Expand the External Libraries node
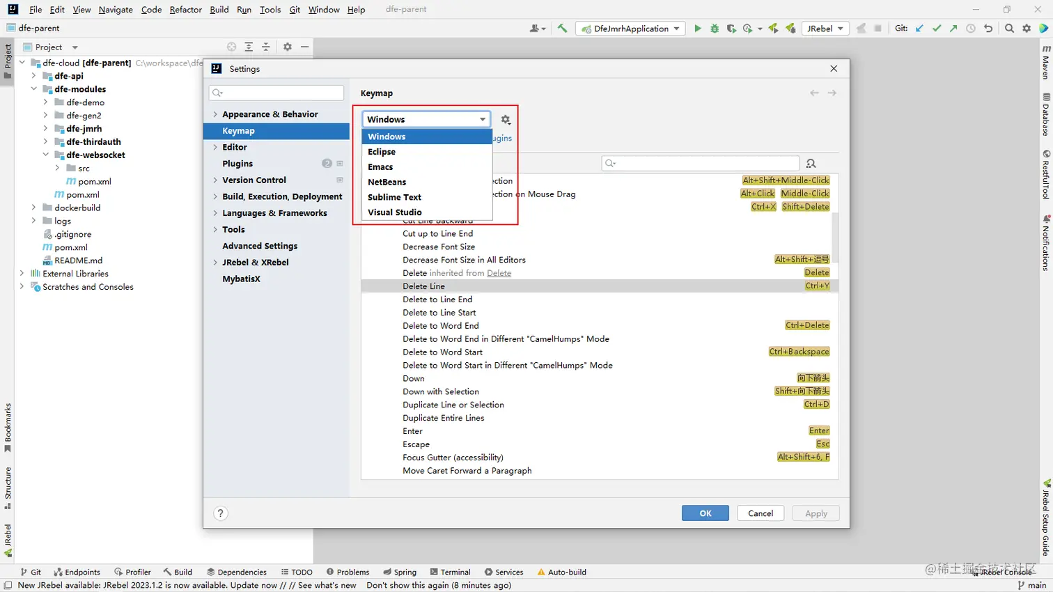1053x592 pixels. (x=22, y=274)
